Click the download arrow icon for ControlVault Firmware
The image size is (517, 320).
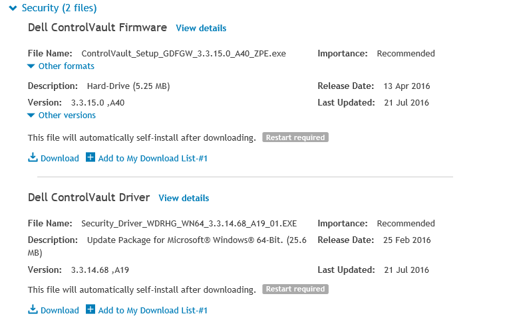(33, 158)
